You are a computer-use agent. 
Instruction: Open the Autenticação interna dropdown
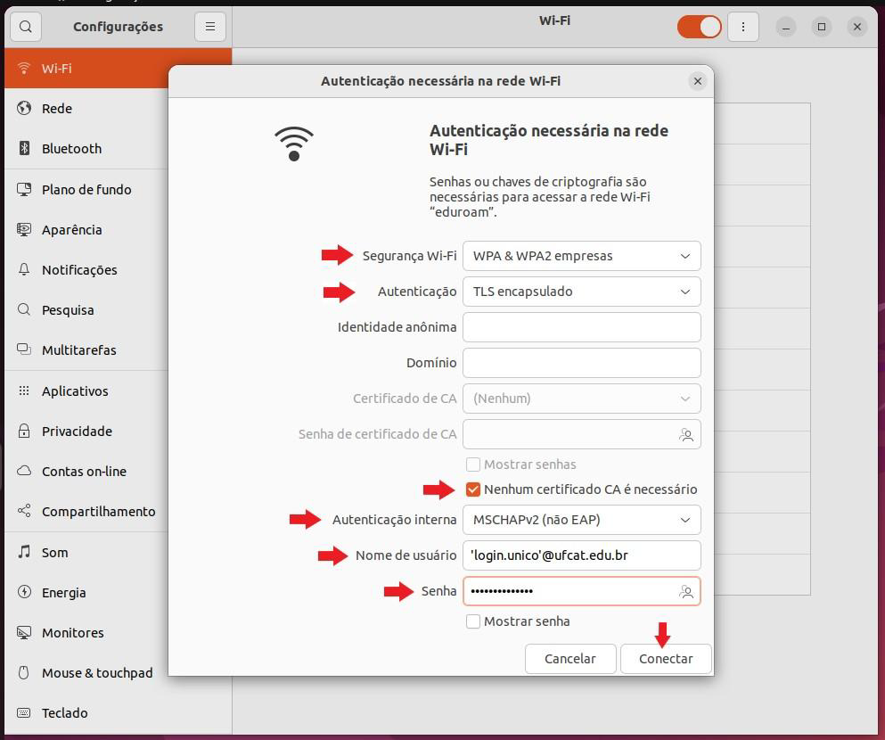(x=582, y=520)
